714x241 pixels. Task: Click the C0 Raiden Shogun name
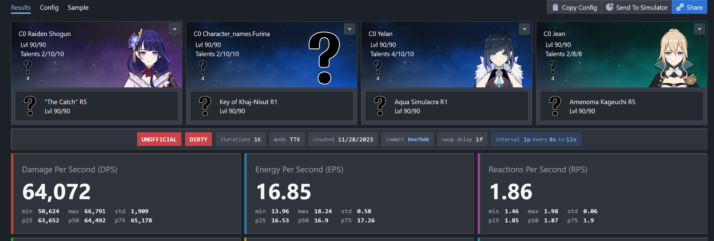click(x=45, y=34)
